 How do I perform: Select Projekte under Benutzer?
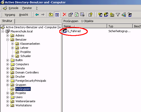pyautogui.click(x=25, y=52)
